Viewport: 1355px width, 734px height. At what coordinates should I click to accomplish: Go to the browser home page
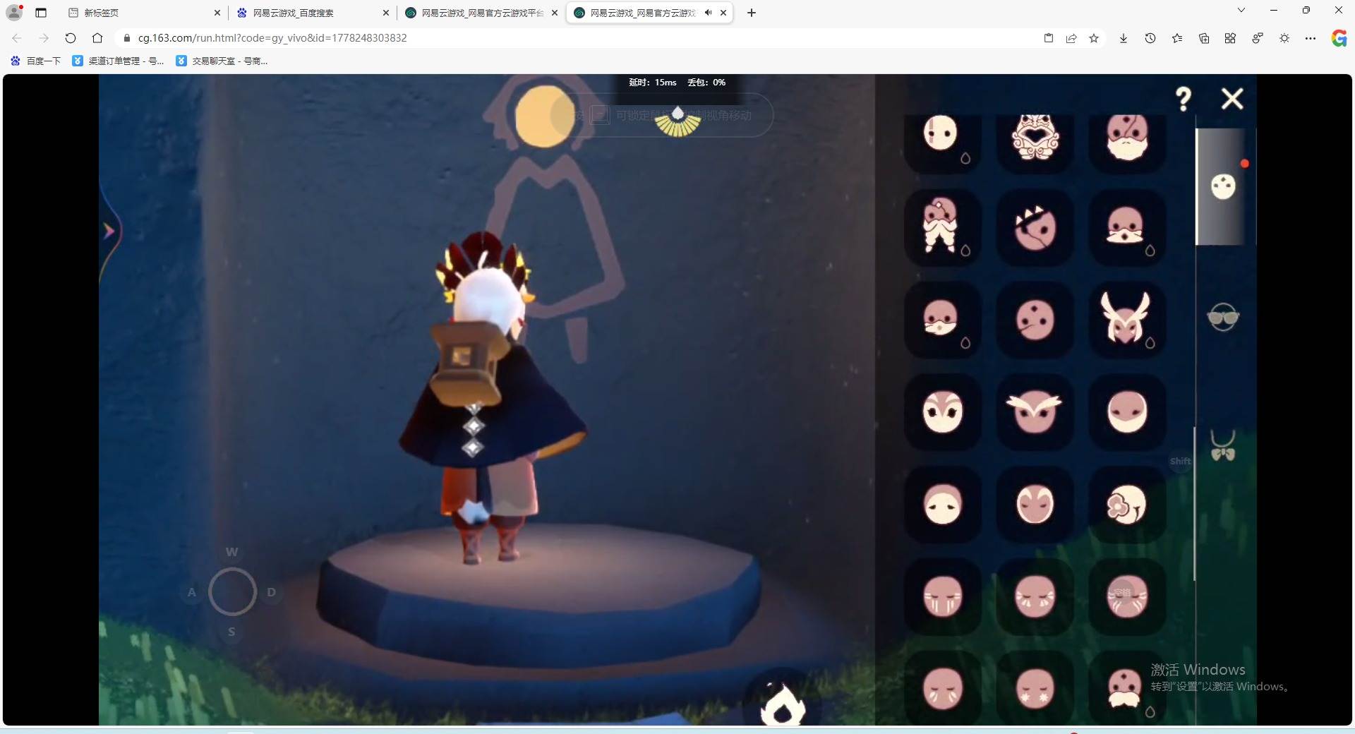pos(97,38)
